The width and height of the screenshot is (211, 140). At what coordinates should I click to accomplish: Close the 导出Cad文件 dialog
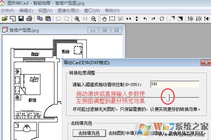click(x=206, y=63)
